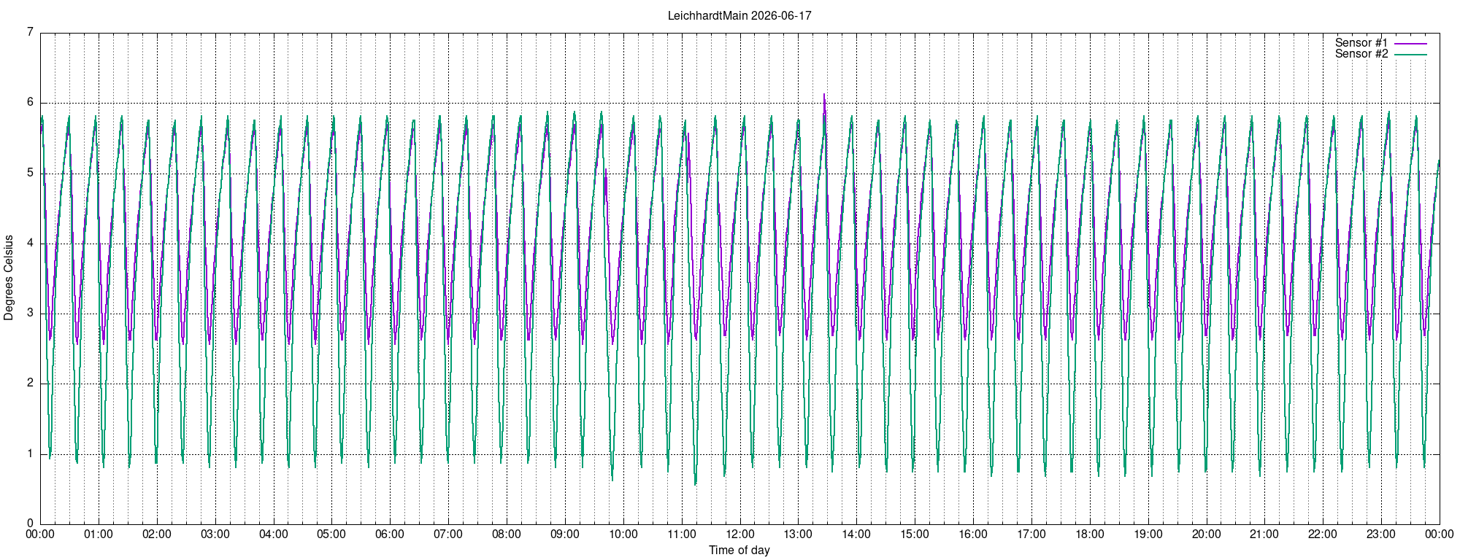
Task: Click the Degrees Celsius axis label
Action: point(9,278)
